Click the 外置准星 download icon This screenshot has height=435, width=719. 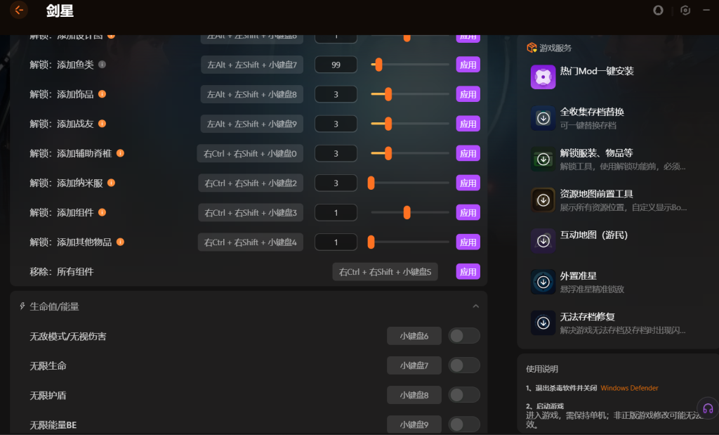click(543, 282)
